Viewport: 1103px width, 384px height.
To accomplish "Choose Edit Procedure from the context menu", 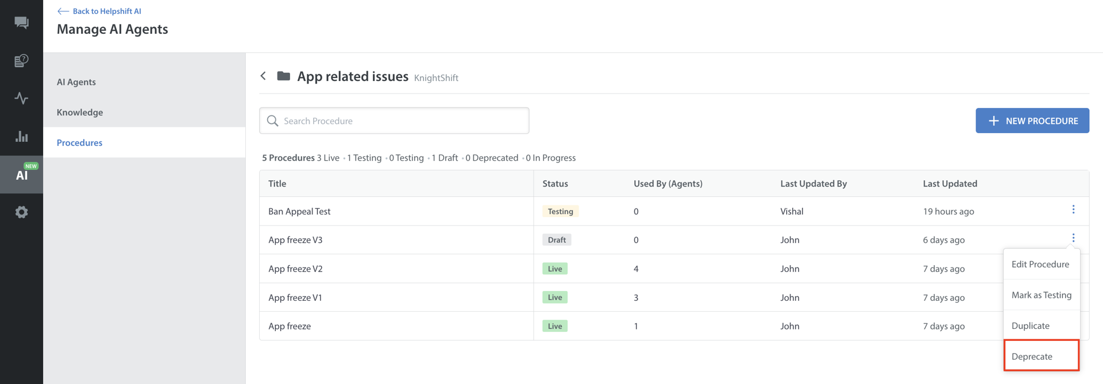I will pos(1040,264).
